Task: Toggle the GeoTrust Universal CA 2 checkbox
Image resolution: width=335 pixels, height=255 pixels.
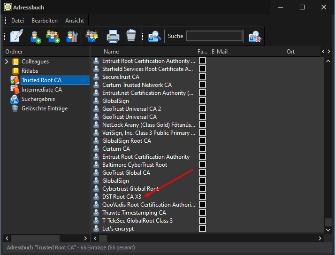Action: tap(202, 108)
